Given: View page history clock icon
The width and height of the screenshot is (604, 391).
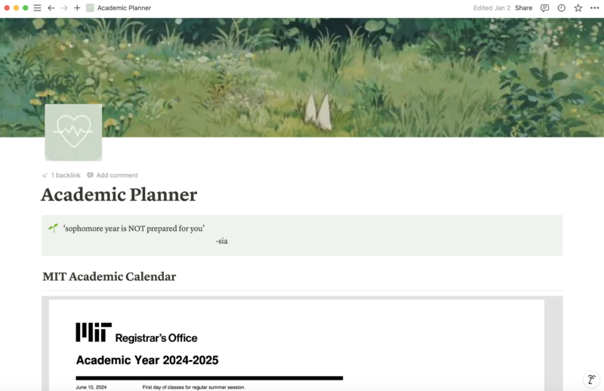Looking at the screenshot, I should click(x=561, y=8).
